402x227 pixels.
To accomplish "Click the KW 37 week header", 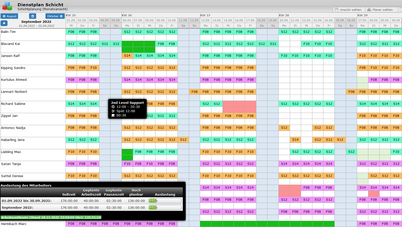I will pyautogui.click(x=205, y=15).
